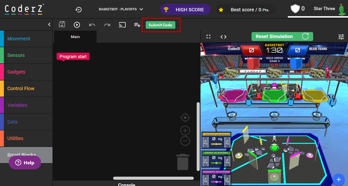348x186 pixels.
Task: Open the simulation settings sliders icon
Action: [x=341, y=37]
